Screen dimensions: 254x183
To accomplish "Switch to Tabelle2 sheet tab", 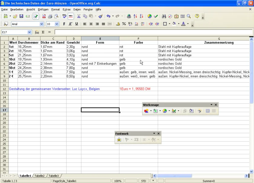I will click(x=40, y=176).
